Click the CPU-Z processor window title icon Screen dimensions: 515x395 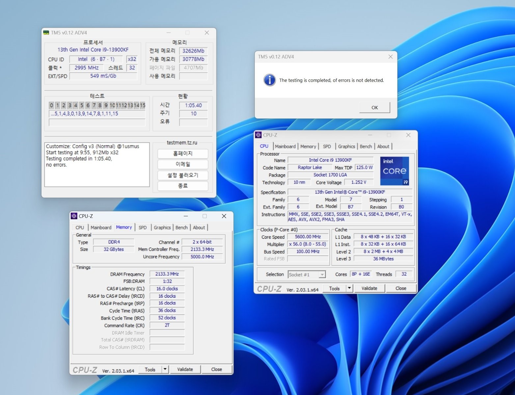click(x=258, y=135)
